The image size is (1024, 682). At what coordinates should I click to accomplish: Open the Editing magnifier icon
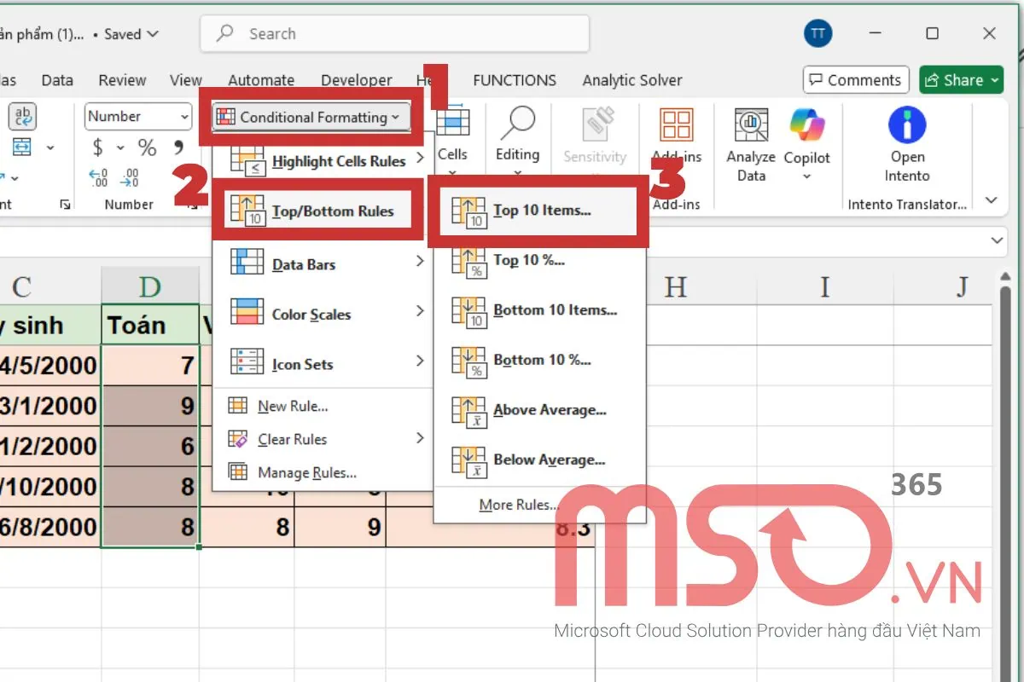click(517, 124)
